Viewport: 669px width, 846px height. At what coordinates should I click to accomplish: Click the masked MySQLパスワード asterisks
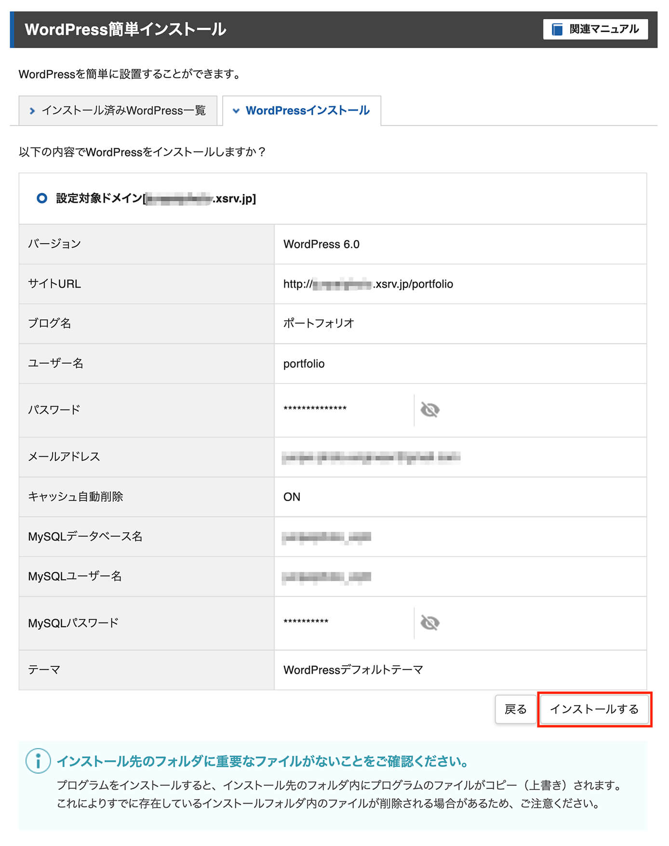(306, 622)
